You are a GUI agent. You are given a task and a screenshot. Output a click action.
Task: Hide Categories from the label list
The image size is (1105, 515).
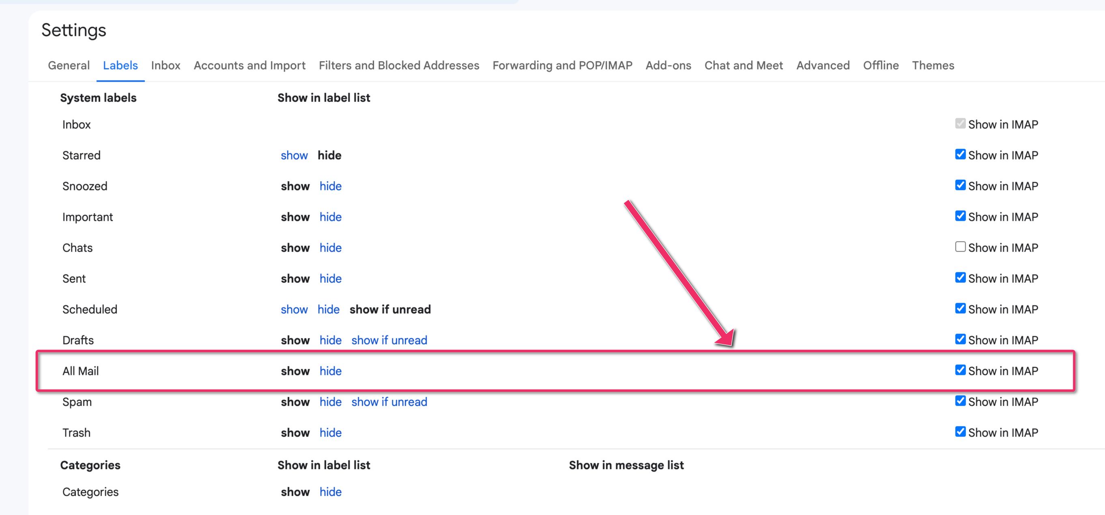tap(330, 492)
